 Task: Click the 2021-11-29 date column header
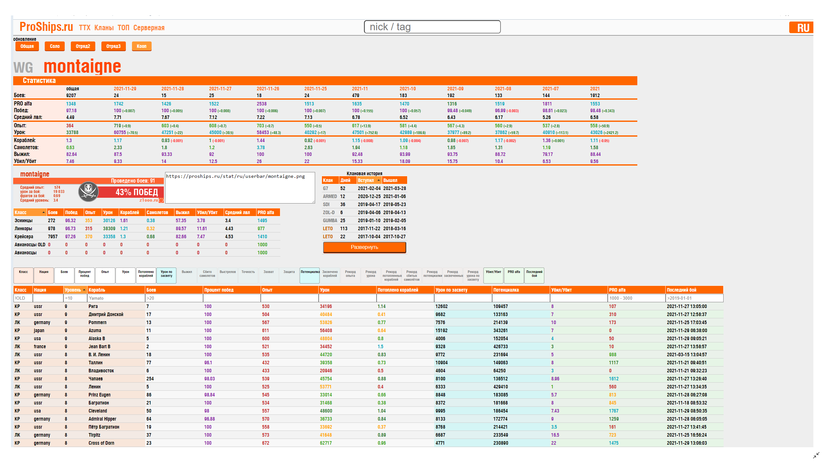[x=125, y=89]
